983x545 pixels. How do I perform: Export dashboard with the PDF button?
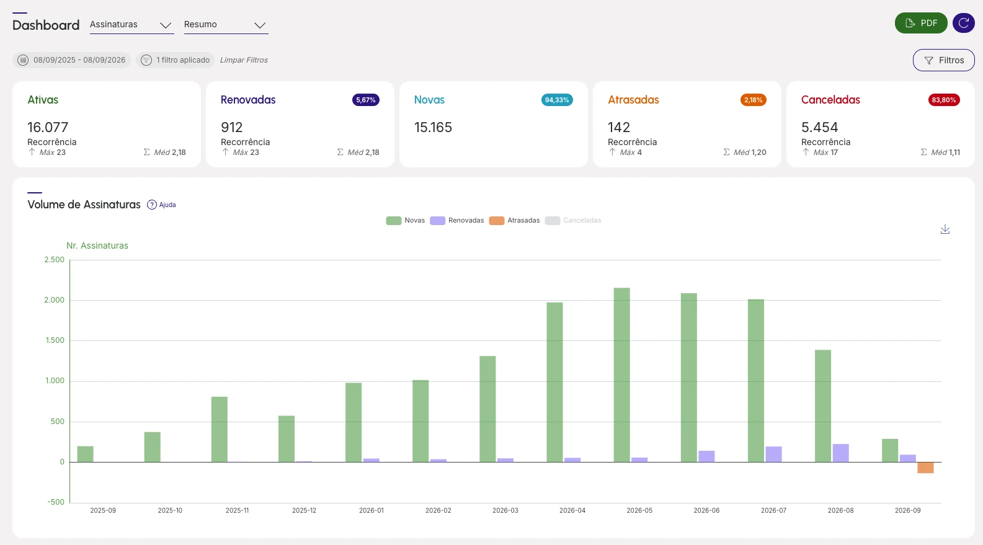(x=921, y=23)
